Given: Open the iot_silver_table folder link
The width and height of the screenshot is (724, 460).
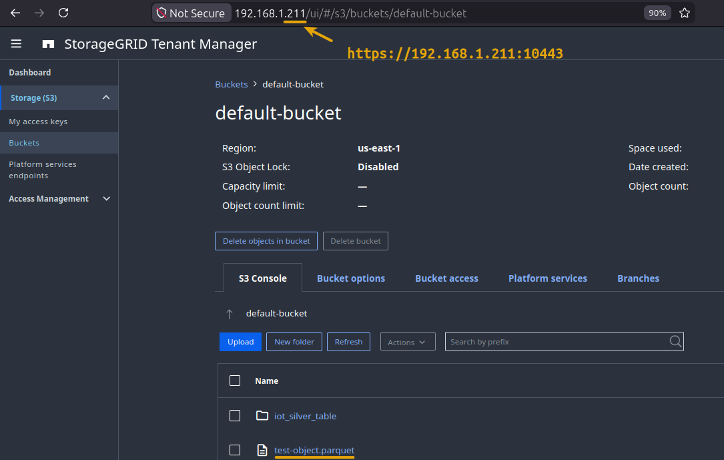Looking at the screenshot, I should click(305, 416).
